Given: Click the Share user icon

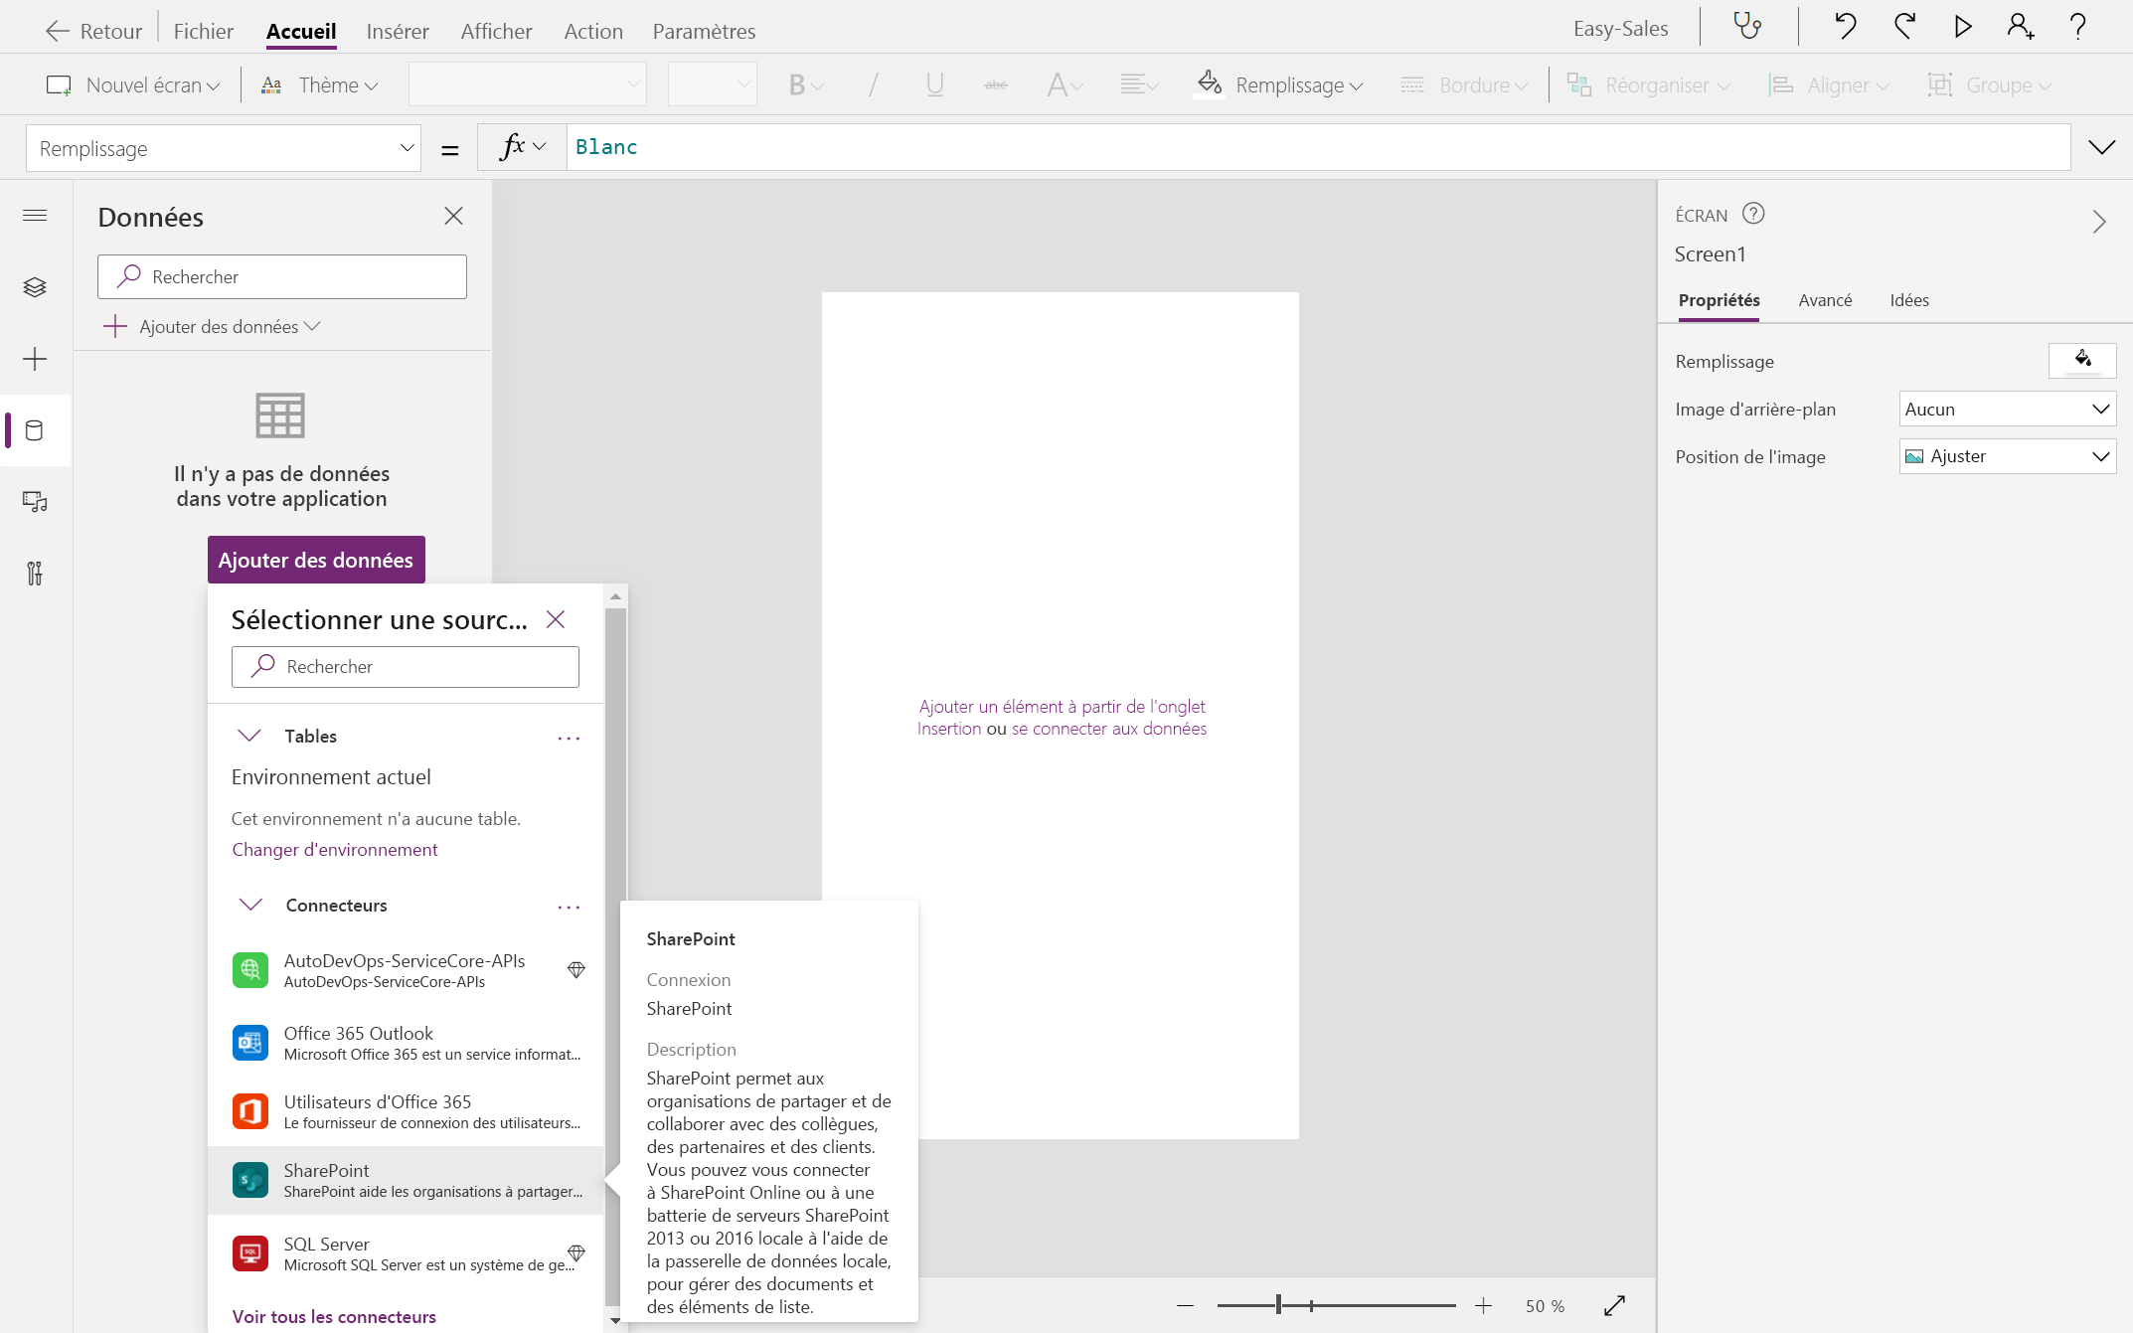Looking at the screenshot, I should coord(2020,26).
